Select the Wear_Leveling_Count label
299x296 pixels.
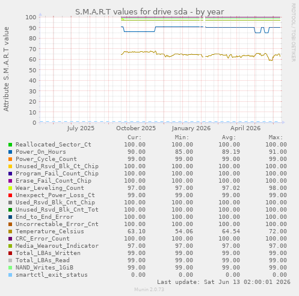50,188
